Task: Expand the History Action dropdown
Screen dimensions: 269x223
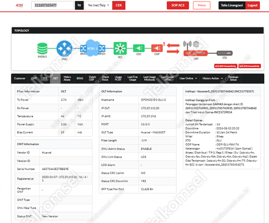Action: [x=213, y=78]
